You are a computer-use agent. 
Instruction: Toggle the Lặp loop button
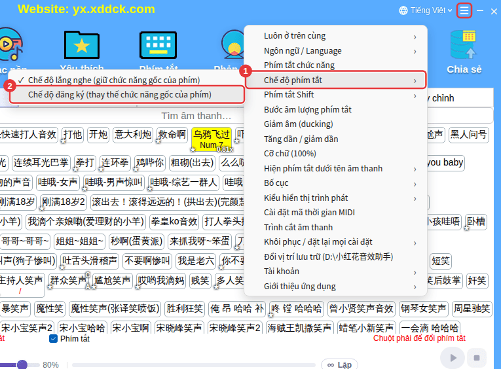[x=339, y=364]
